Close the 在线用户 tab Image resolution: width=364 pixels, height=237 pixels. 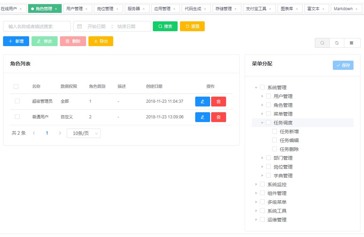click(x=21, y=9)
